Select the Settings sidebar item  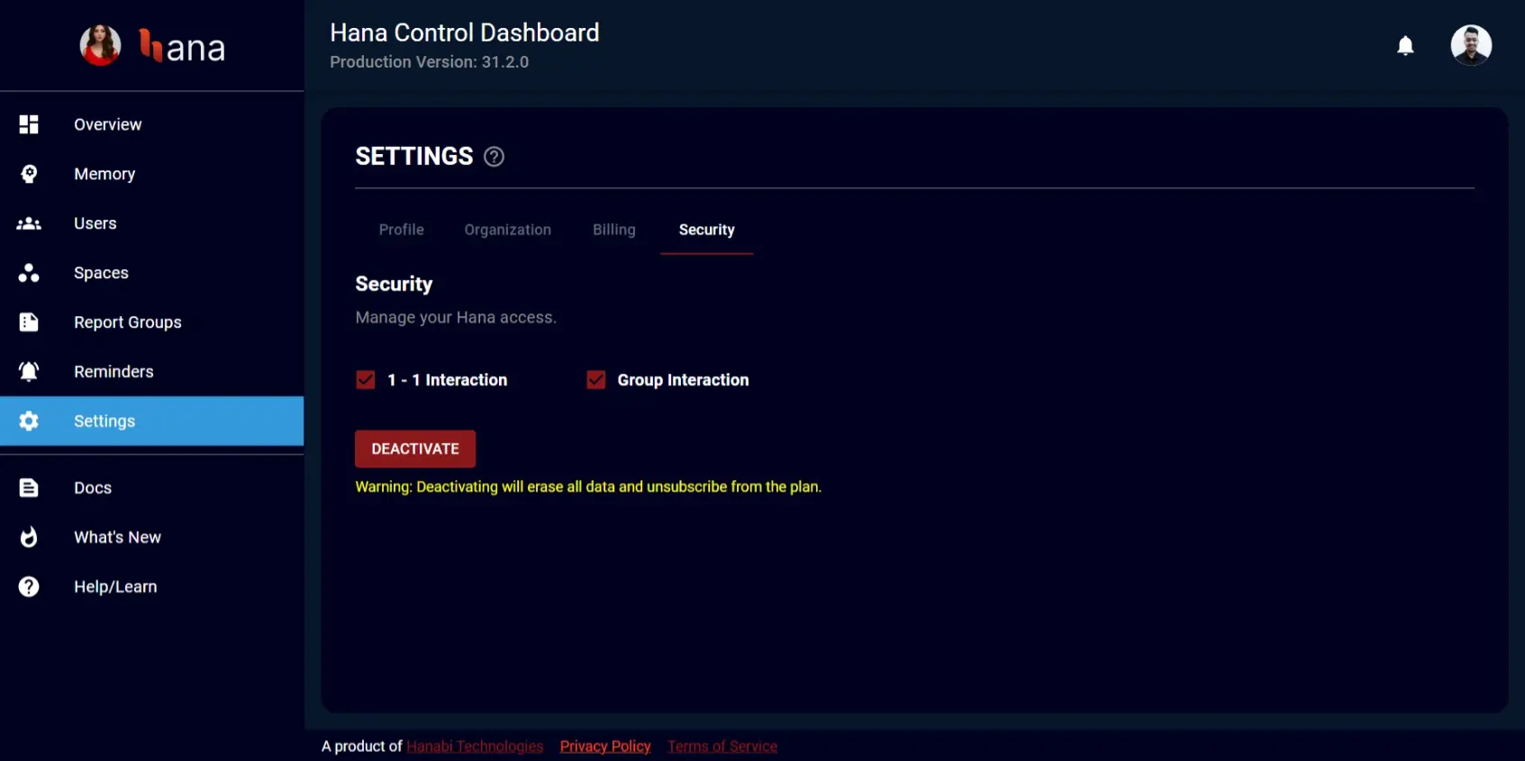pyautogui.click(x=152, y=421)
